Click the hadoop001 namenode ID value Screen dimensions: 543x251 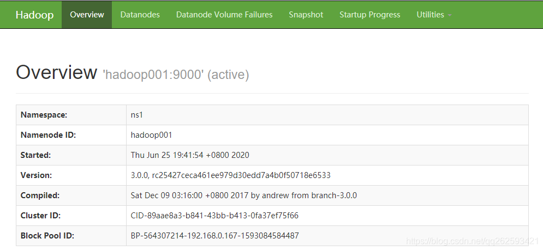pyautogui.click(x=151, y=135)
